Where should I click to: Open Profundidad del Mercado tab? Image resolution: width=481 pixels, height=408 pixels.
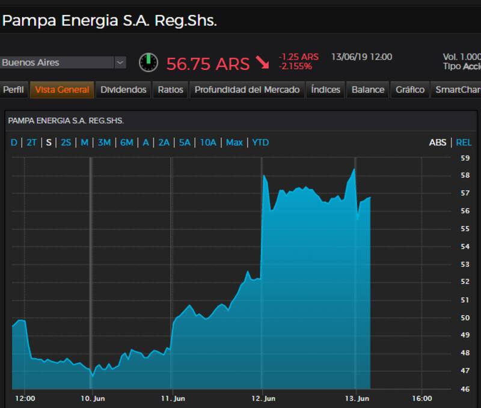click(247, 90)
